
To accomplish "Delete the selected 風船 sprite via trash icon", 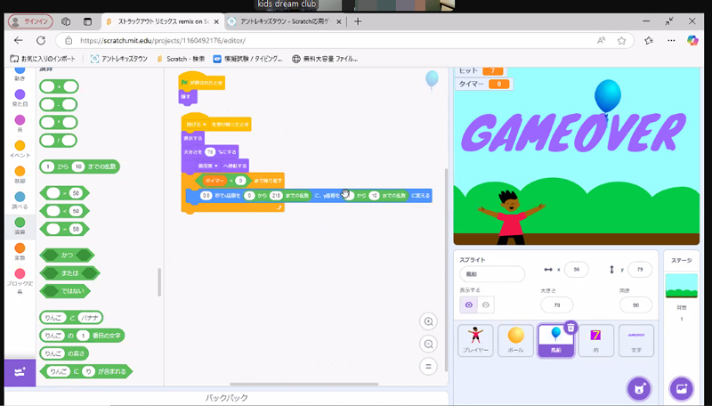I will (570, 328).
